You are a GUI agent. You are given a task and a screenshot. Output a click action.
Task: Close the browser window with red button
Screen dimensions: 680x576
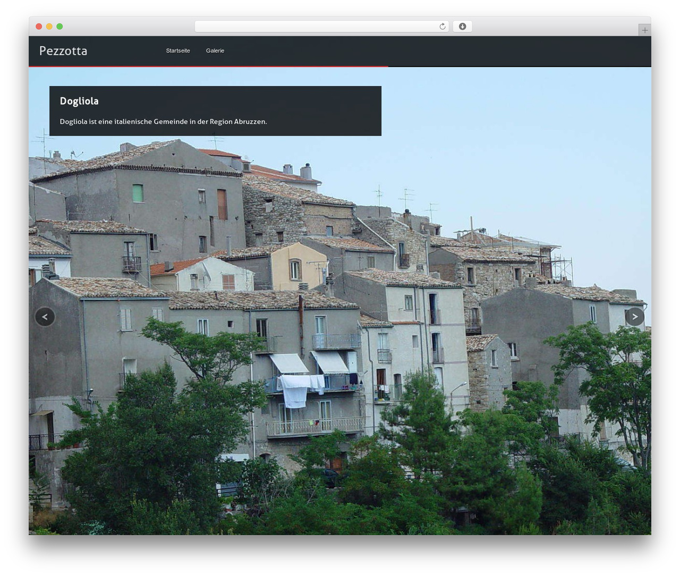click(39, 27)
